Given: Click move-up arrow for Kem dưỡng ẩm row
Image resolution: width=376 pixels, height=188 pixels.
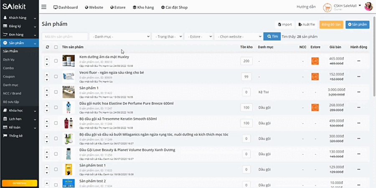Looking at the screenshot, I should pos(47,58).
